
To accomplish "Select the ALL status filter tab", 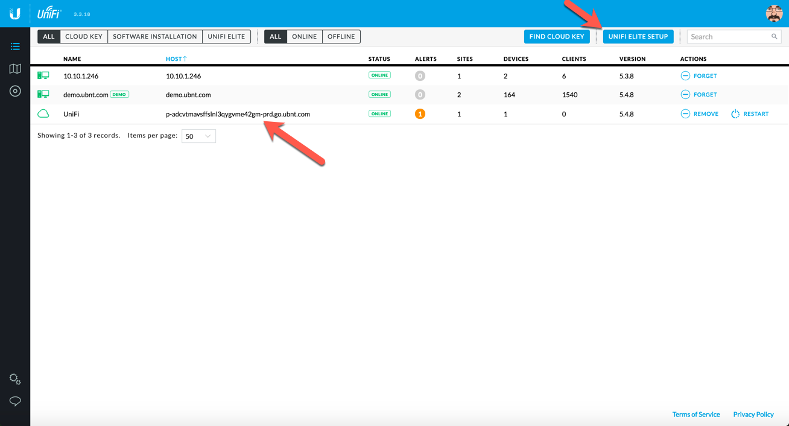I will 276,37.
